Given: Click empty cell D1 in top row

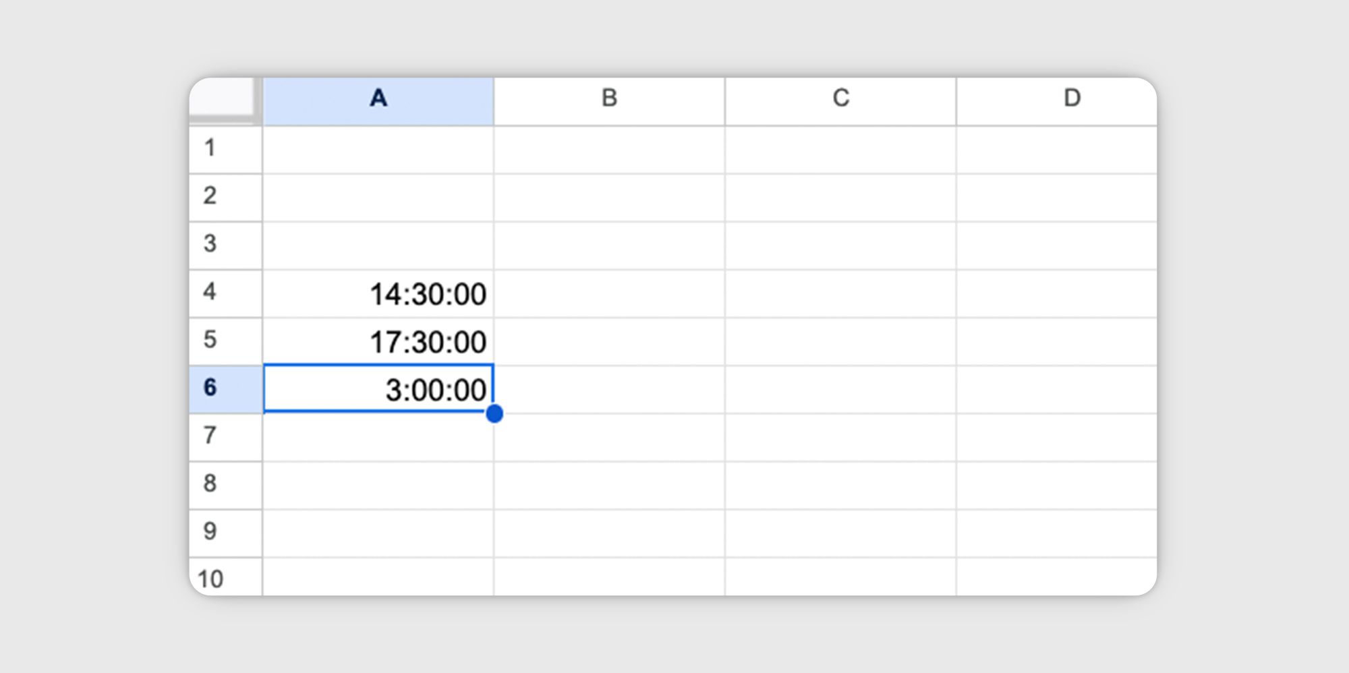Looking at the screenshot, I should coord(1072,148).
